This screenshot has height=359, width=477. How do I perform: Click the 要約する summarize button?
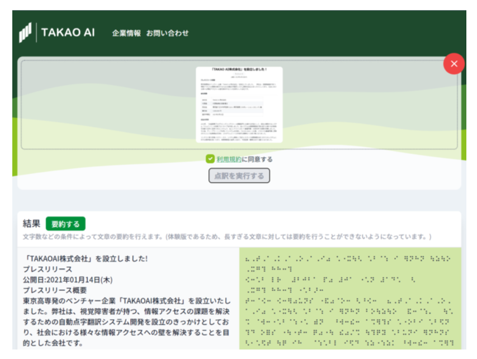click(x=65, y=224)
